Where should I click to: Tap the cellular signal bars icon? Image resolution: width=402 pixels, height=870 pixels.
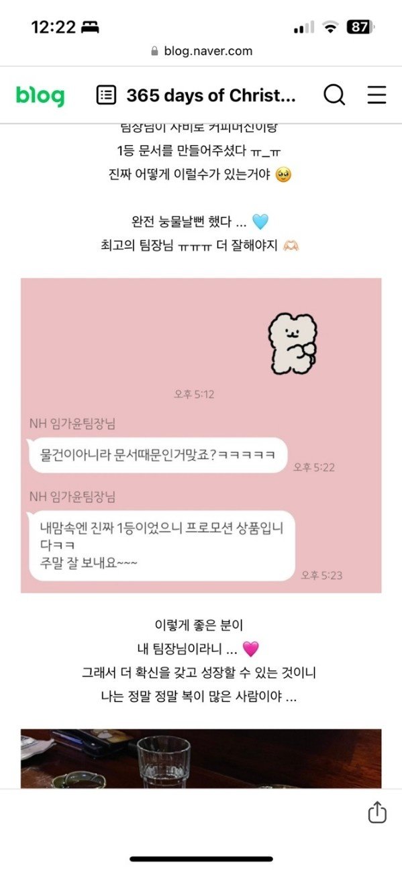pyautogui.click(x=303, y=28)
